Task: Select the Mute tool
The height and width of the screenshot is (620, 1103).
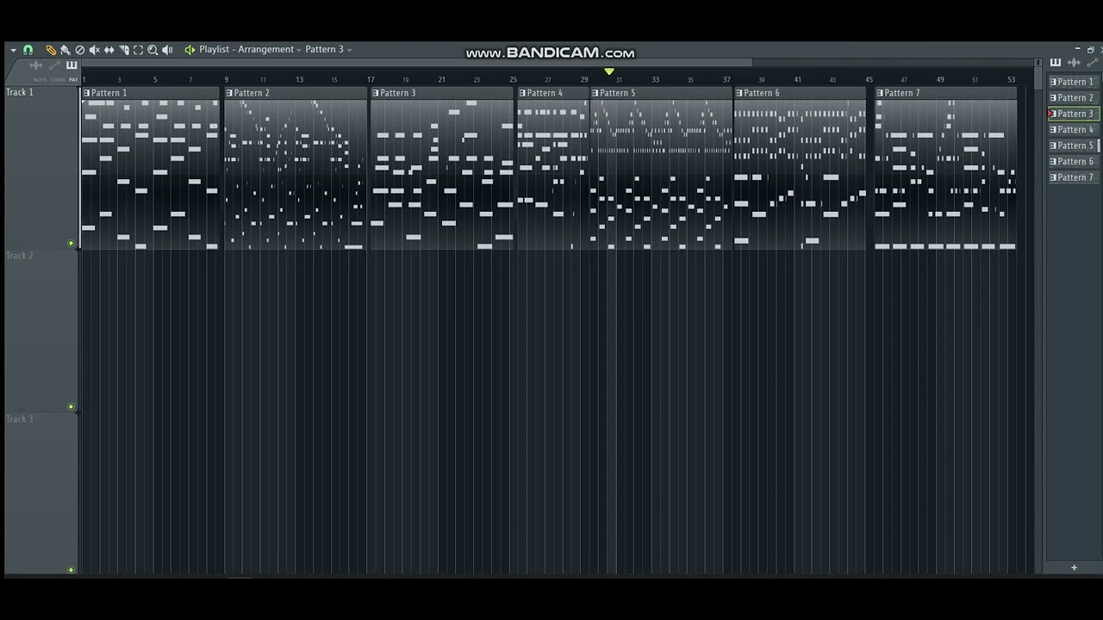Action: (x=95, y=50)
